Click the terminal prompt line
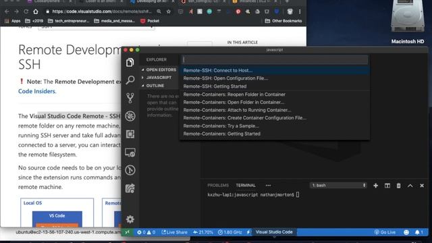 253,195
